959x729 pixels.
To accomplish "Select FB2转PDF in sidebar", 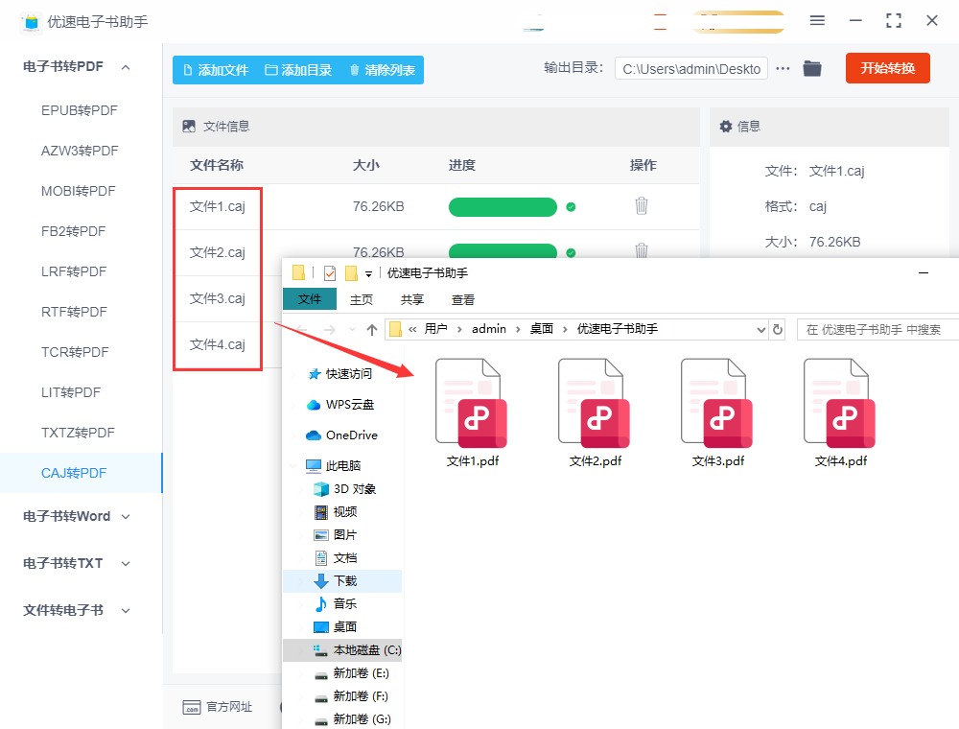I will pos(74,232).
